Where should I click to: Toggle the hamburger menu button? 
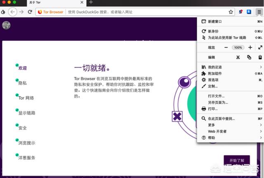click(259, 12)
